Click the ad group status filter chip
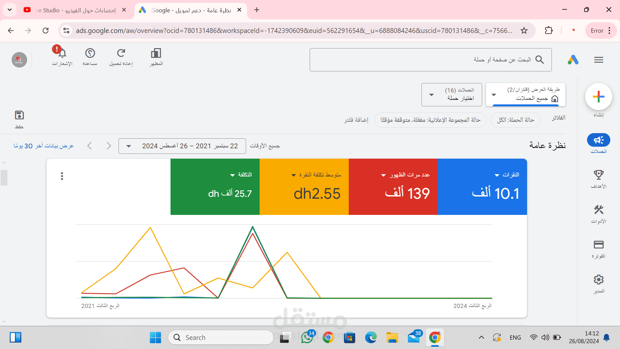This screenshot has height=349, width=620. click(x=430, y=120)
